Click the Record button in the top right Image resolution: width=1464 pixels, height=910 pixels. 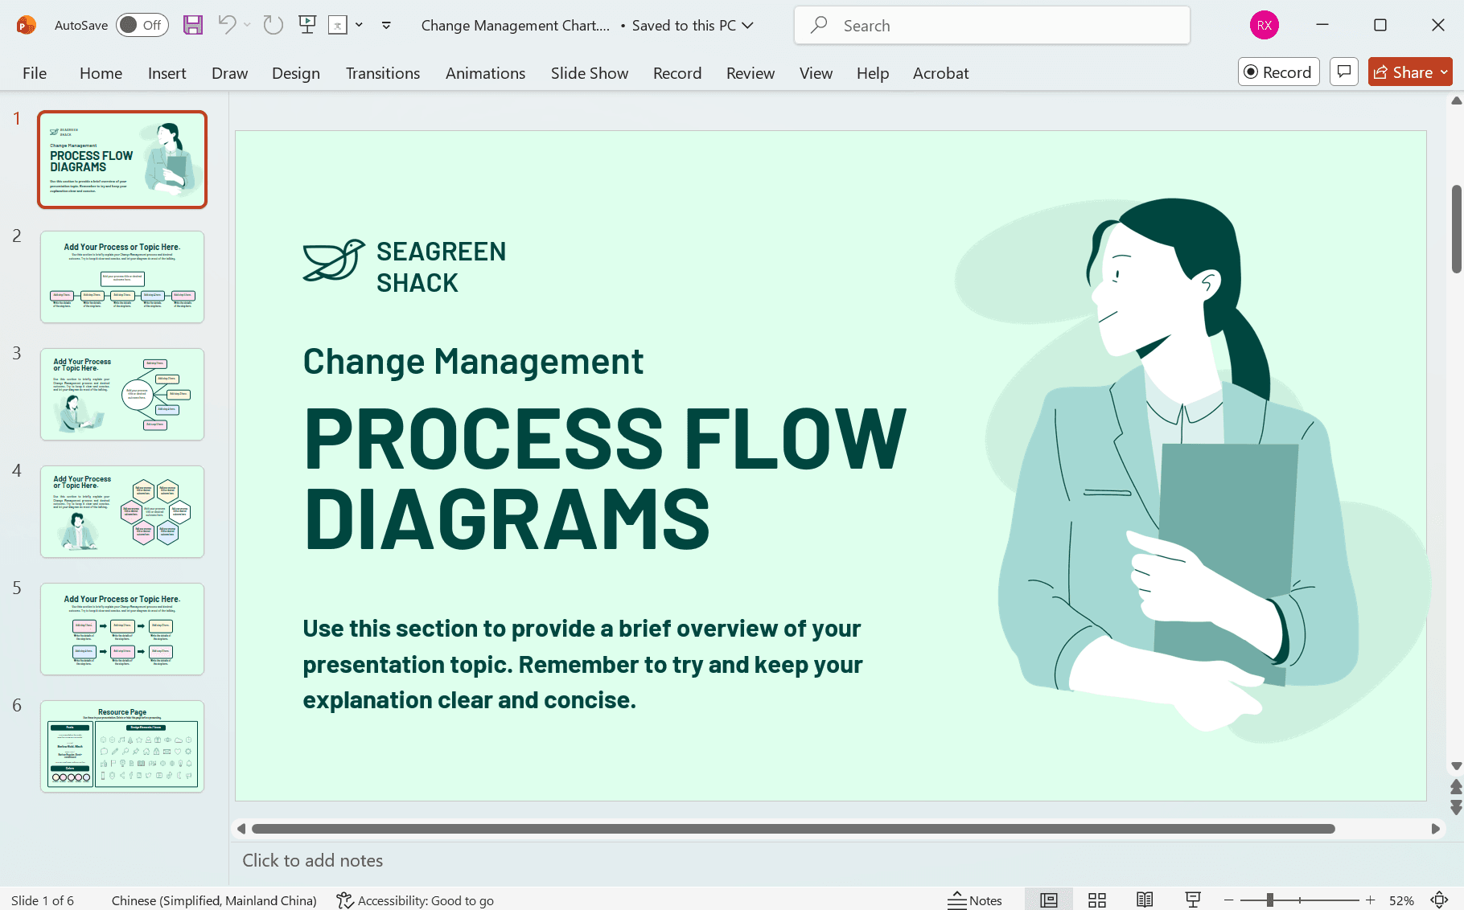tap(1278, 72)
